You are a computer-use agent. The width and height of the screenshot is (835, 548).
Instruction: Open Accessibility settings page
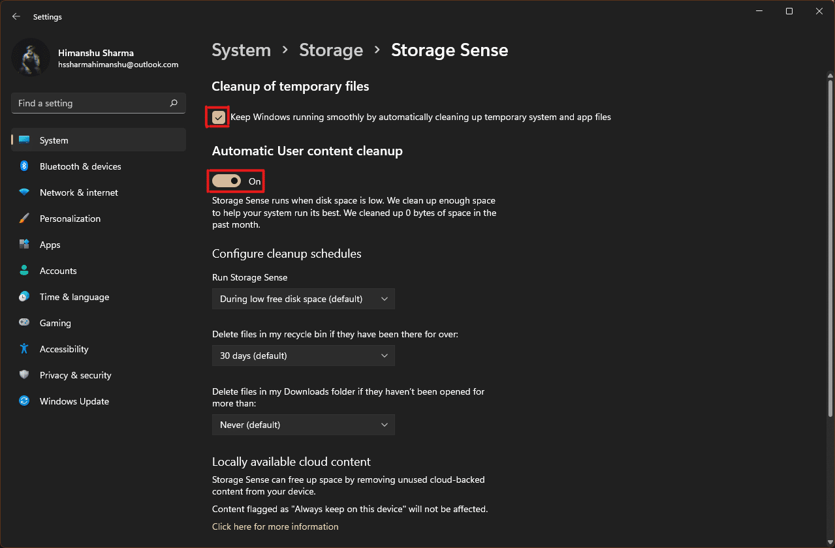[x=99, y=349]
